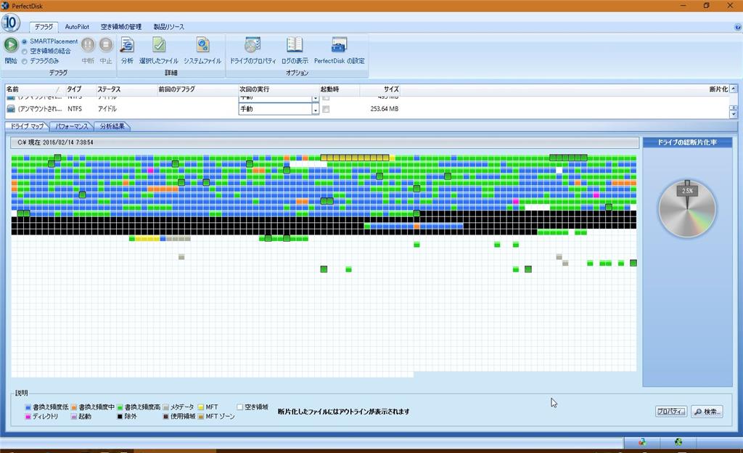Click the 書換え頻度低 blue legend swatch
743x453 pixels.
pos(28,407)
